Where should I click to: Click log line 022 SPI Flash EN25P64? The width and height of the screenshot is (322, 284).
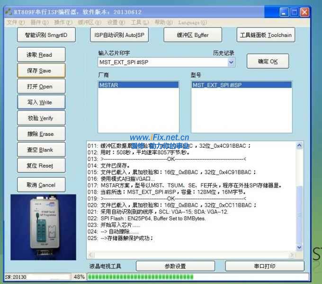tap(146, 218)
